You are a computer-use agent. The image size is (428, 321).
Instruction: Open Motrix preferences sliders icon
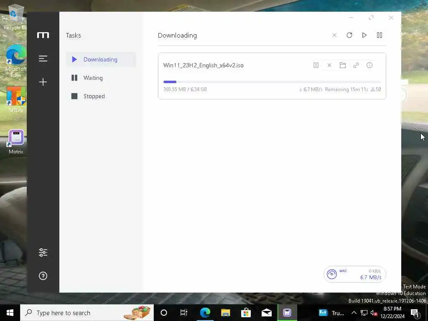pyautogui.click(x=43, y=252)
